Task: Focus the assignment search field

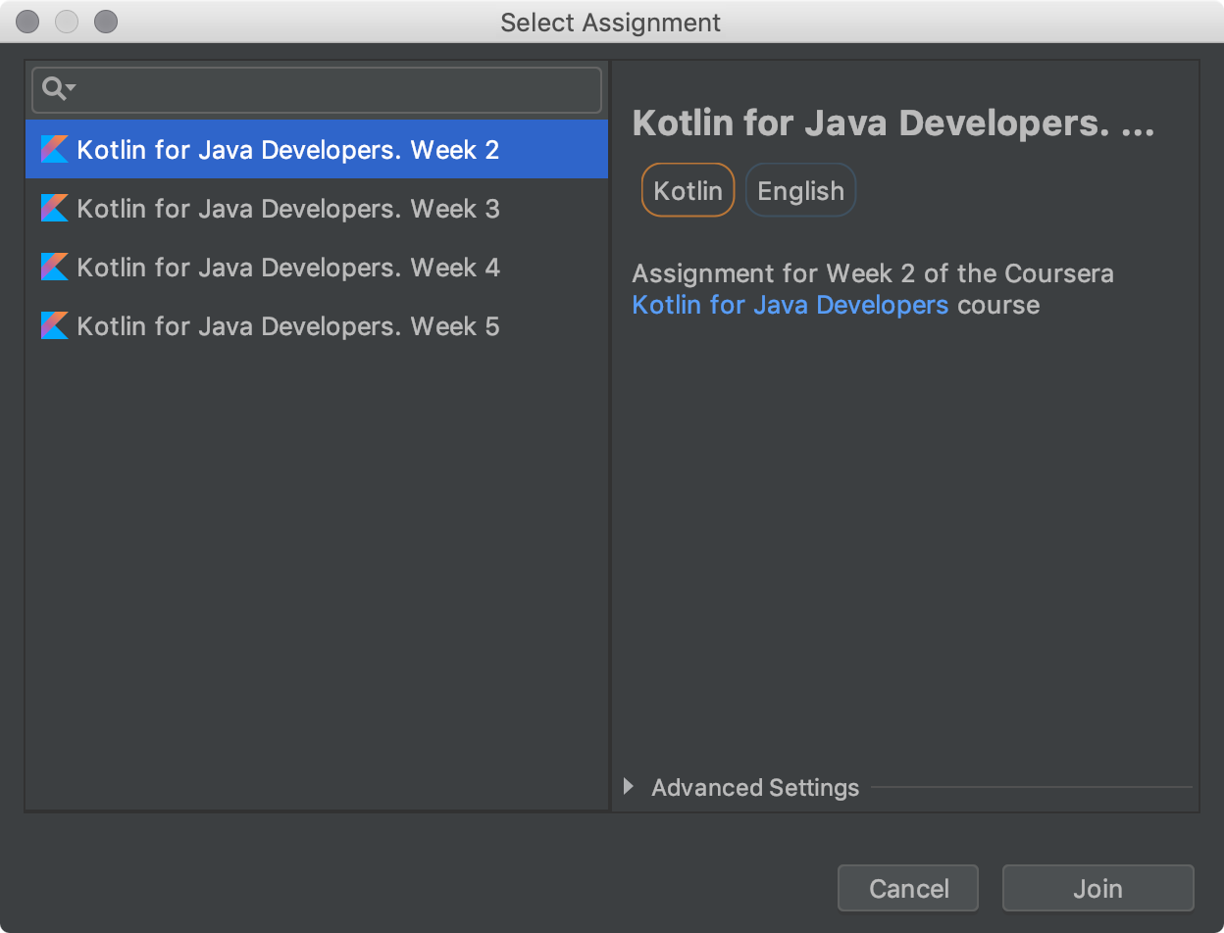Action: pos(317,90)
